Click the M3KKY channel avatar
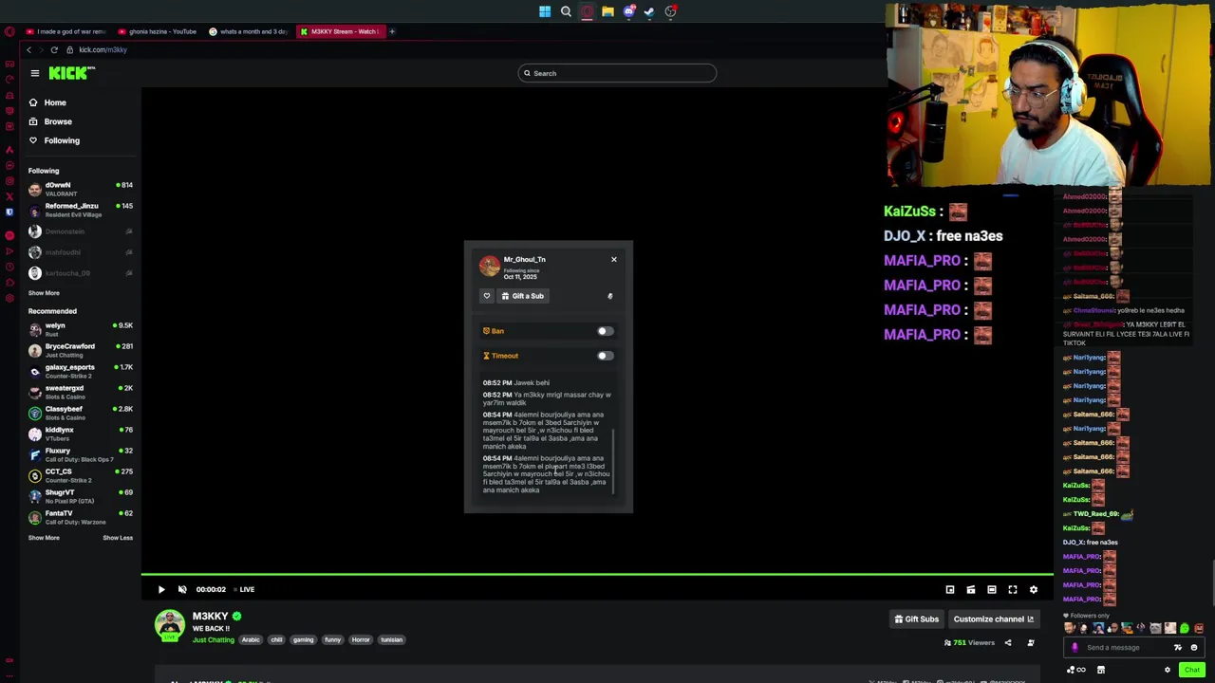 pyautogui.click(x=170, y=626)
